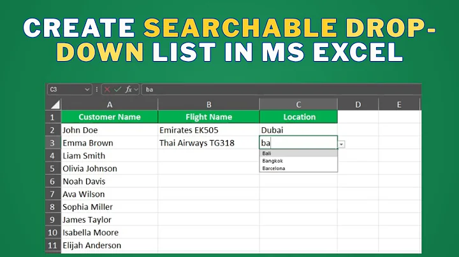The image size is (459, 257).
Task: Select row 10 header
Action: tap(53, 232)
